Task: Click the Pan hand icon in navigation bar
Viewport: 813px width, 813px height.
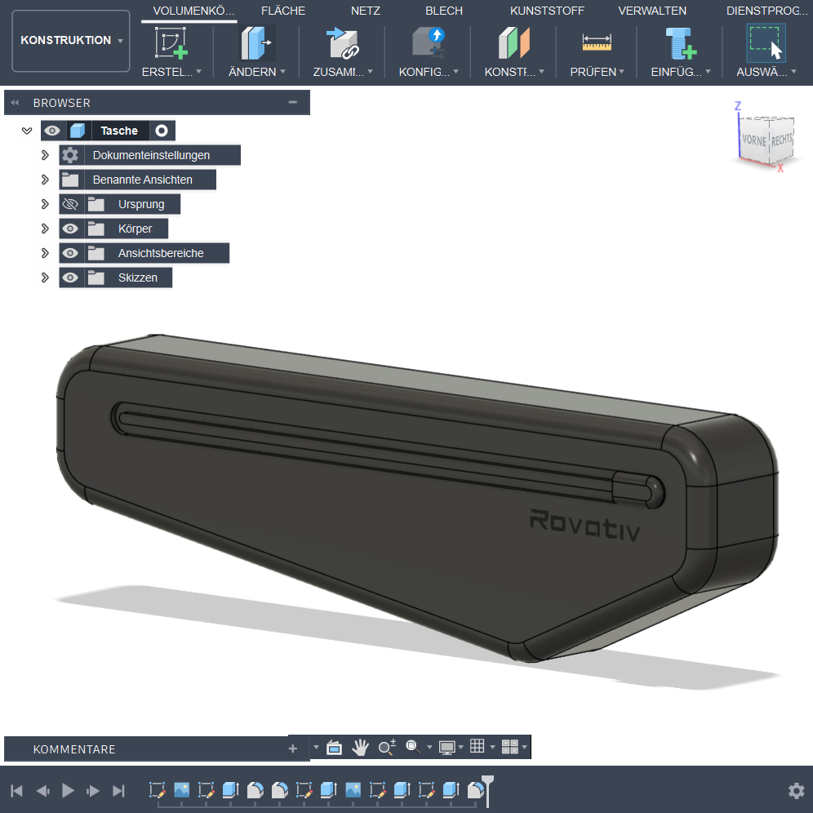Action: point(360,747)
